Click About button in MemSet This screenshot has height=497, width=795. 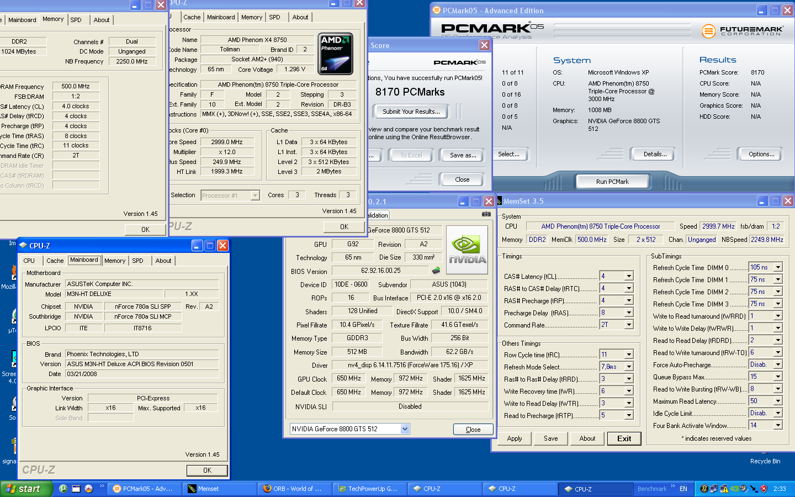tap(587, 438)
